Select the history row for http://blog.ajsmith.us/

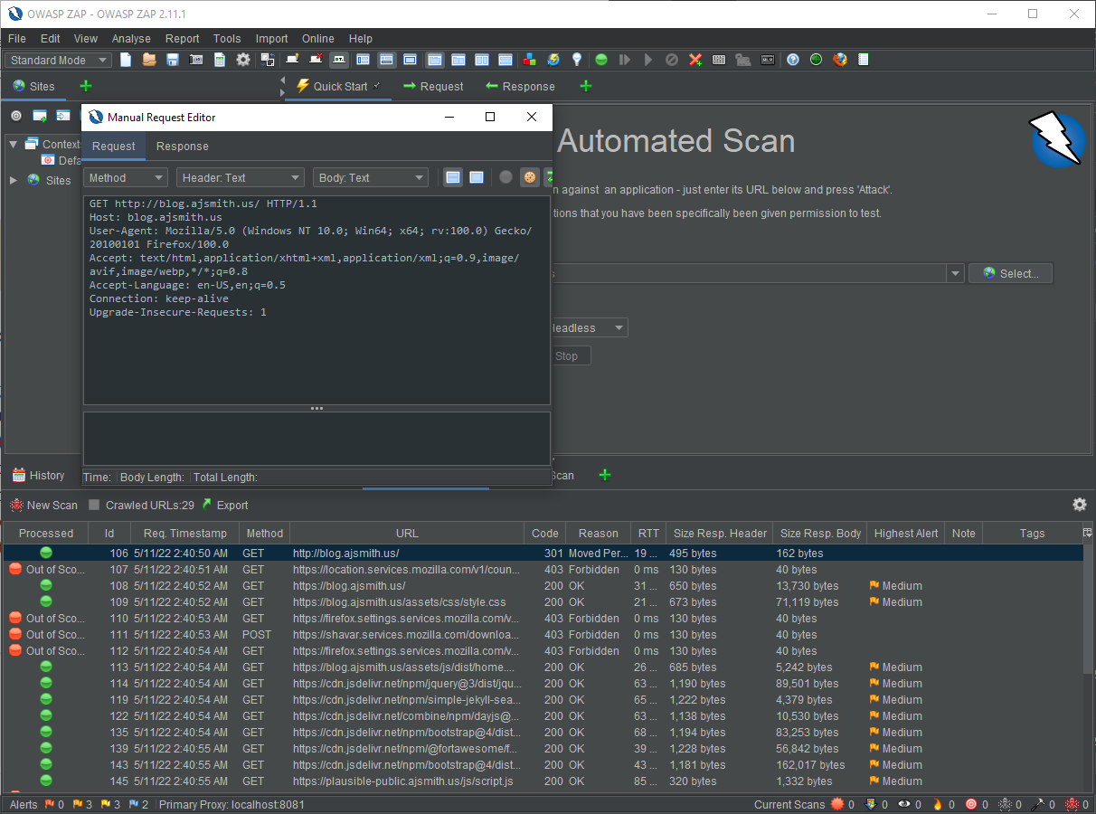pos(362,553)
